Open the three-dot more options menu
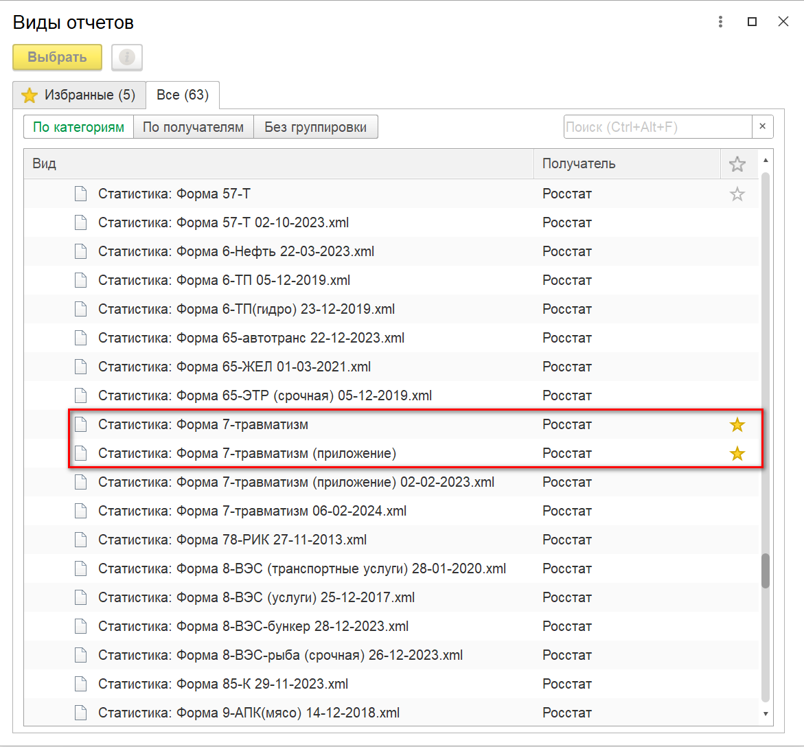This screenshot has width=804, height=747. (720, 22)
